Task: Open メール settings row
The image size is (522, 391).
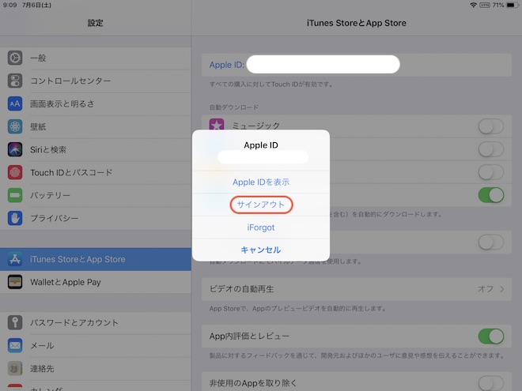Action: pos(96,345)
